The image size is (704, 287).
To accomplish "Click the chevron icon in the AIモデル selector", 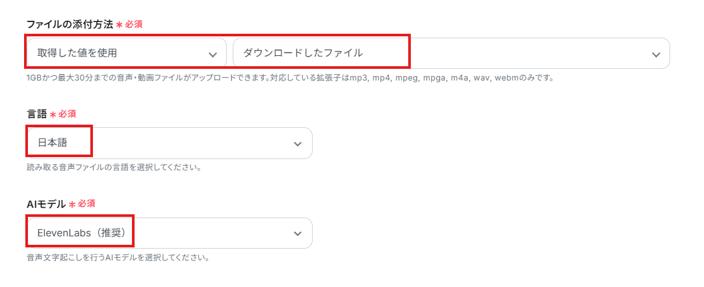I will pos(297,234).
